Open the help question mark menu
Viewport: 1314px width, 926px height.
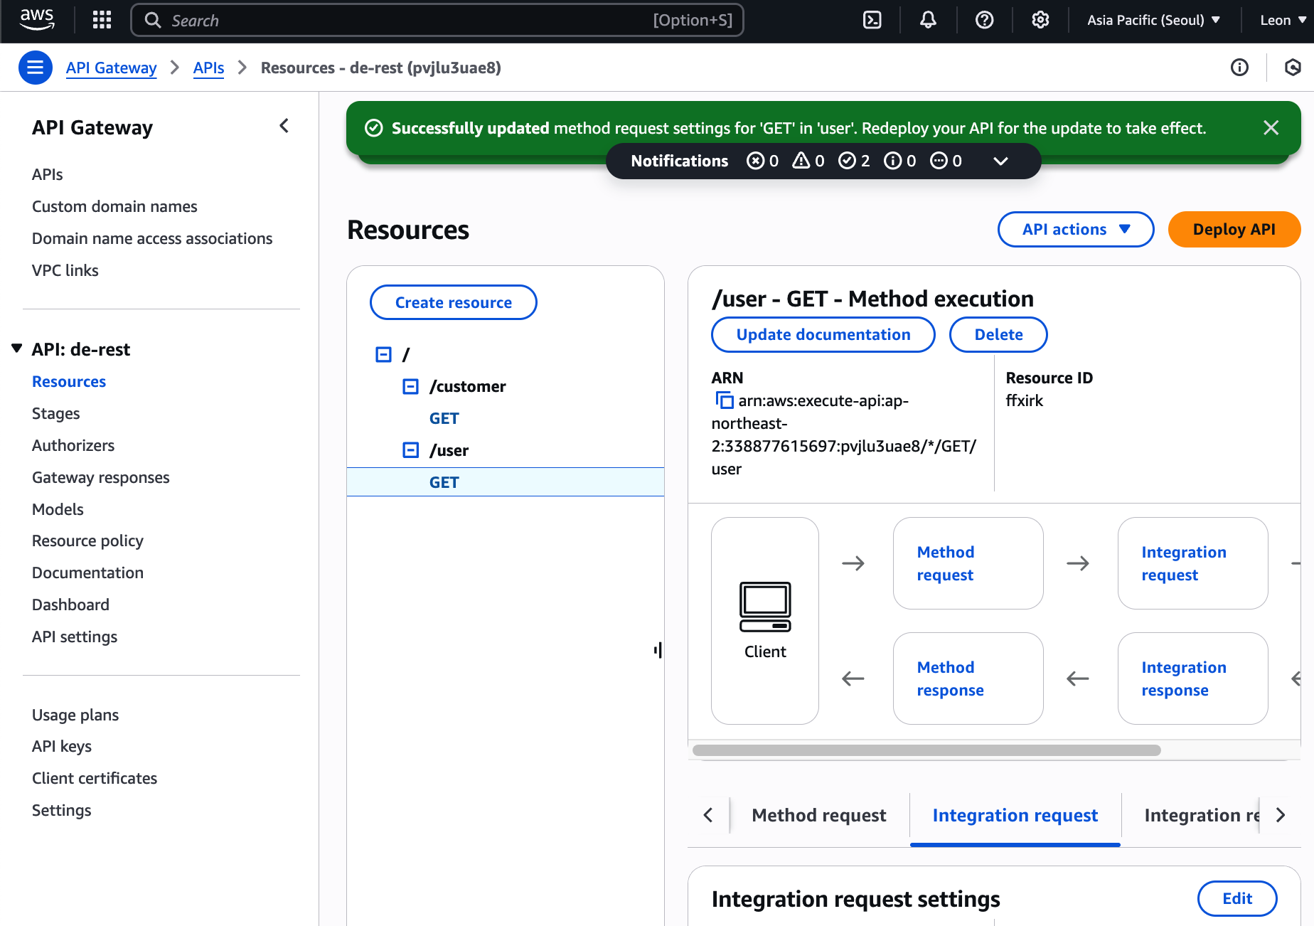coord(984,20)
